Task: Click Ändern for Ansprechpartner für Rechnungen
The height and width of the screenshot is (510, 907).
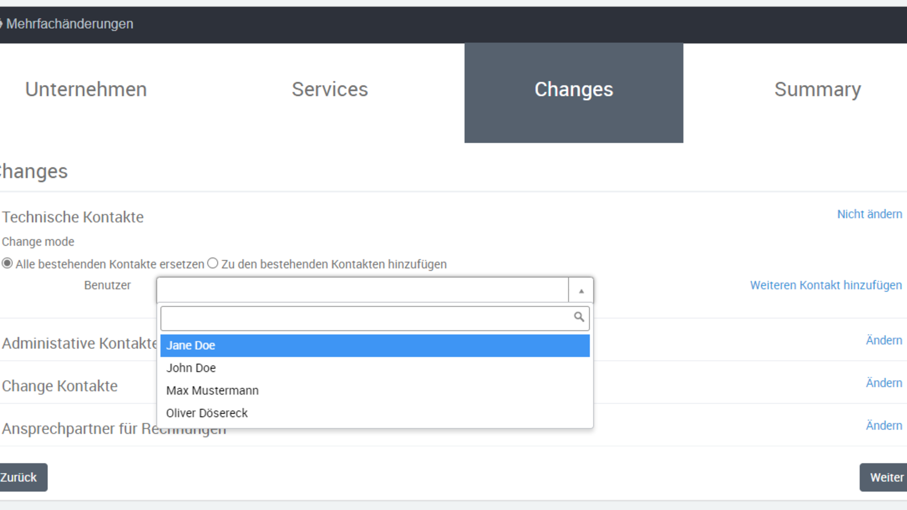Action: tap(884, 425)
